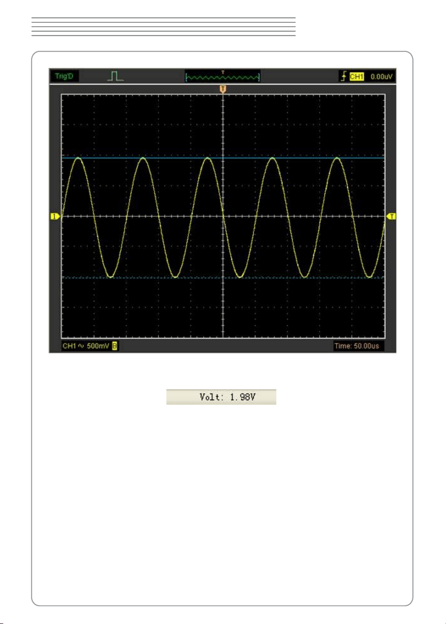Click the waveform memory overview bar
This screenshot has height=624, width=446.
pyautogui.click(x=223, y=76)
